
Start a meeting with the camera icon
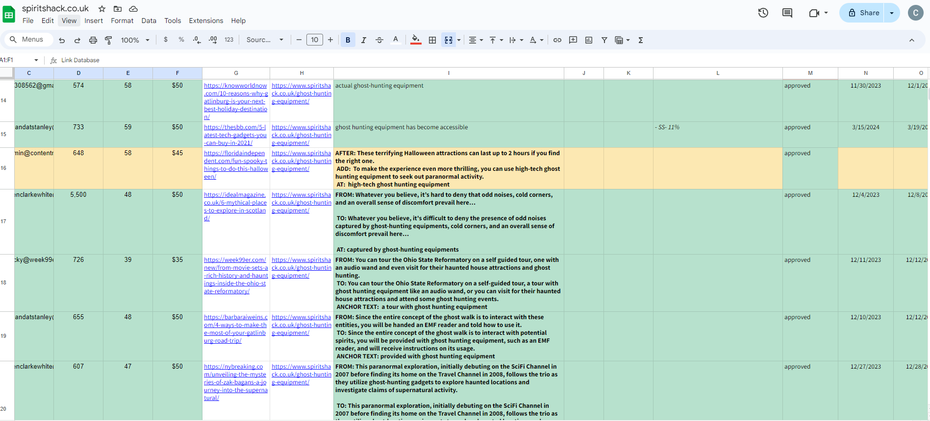814,13
